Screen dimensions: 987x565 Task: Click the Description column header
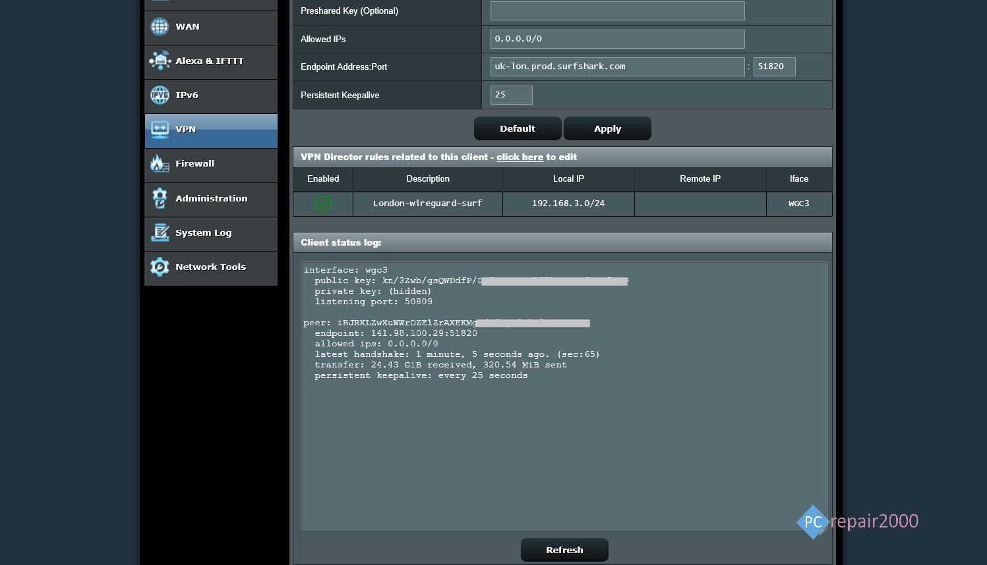point(428,178)
